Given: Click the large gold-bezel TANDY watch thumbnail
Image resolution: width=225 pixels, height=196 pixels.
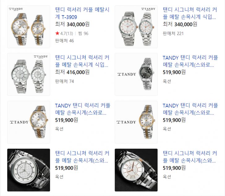Looking at the screenshot, I should click(x=28, y=122).
